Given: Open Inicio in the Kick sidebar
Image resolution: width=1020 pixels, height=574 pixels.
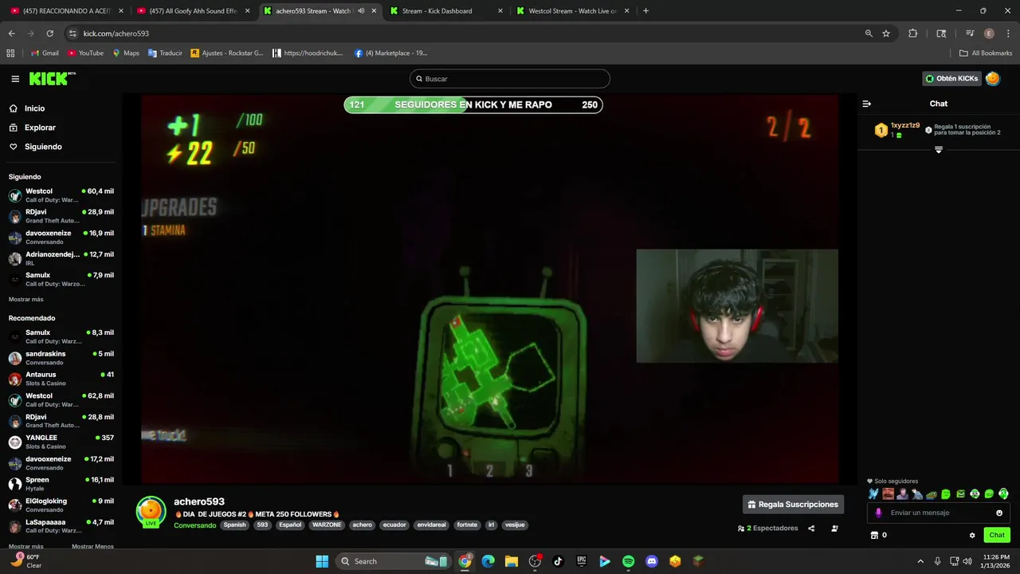Looking at the screenshot, I should (27, 108).
